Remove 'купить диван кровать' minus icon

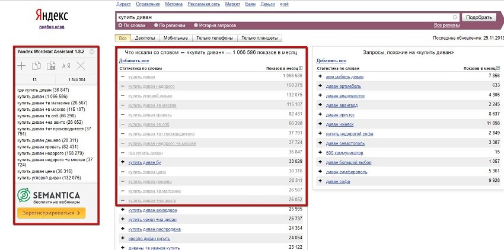[x=123, y=115]
